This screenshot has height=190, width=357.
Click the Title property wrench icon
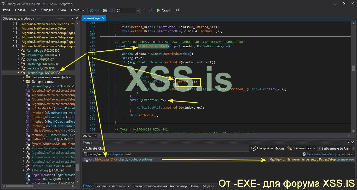tap(28, 170)
